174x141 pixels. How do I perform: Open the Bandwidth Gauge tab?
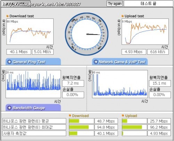(33, 108)
